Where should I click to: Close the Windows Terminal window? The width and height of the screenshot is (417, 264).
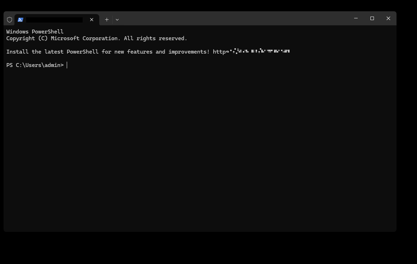(x=388, y=18)
